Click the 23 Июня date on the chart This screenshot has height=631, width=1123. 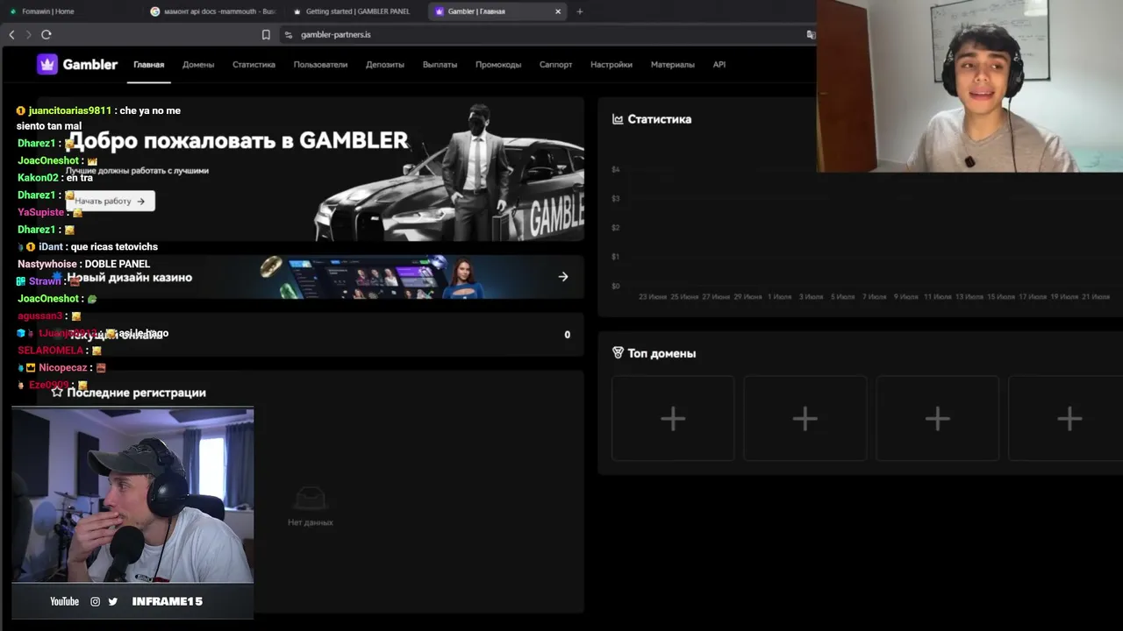653,297
